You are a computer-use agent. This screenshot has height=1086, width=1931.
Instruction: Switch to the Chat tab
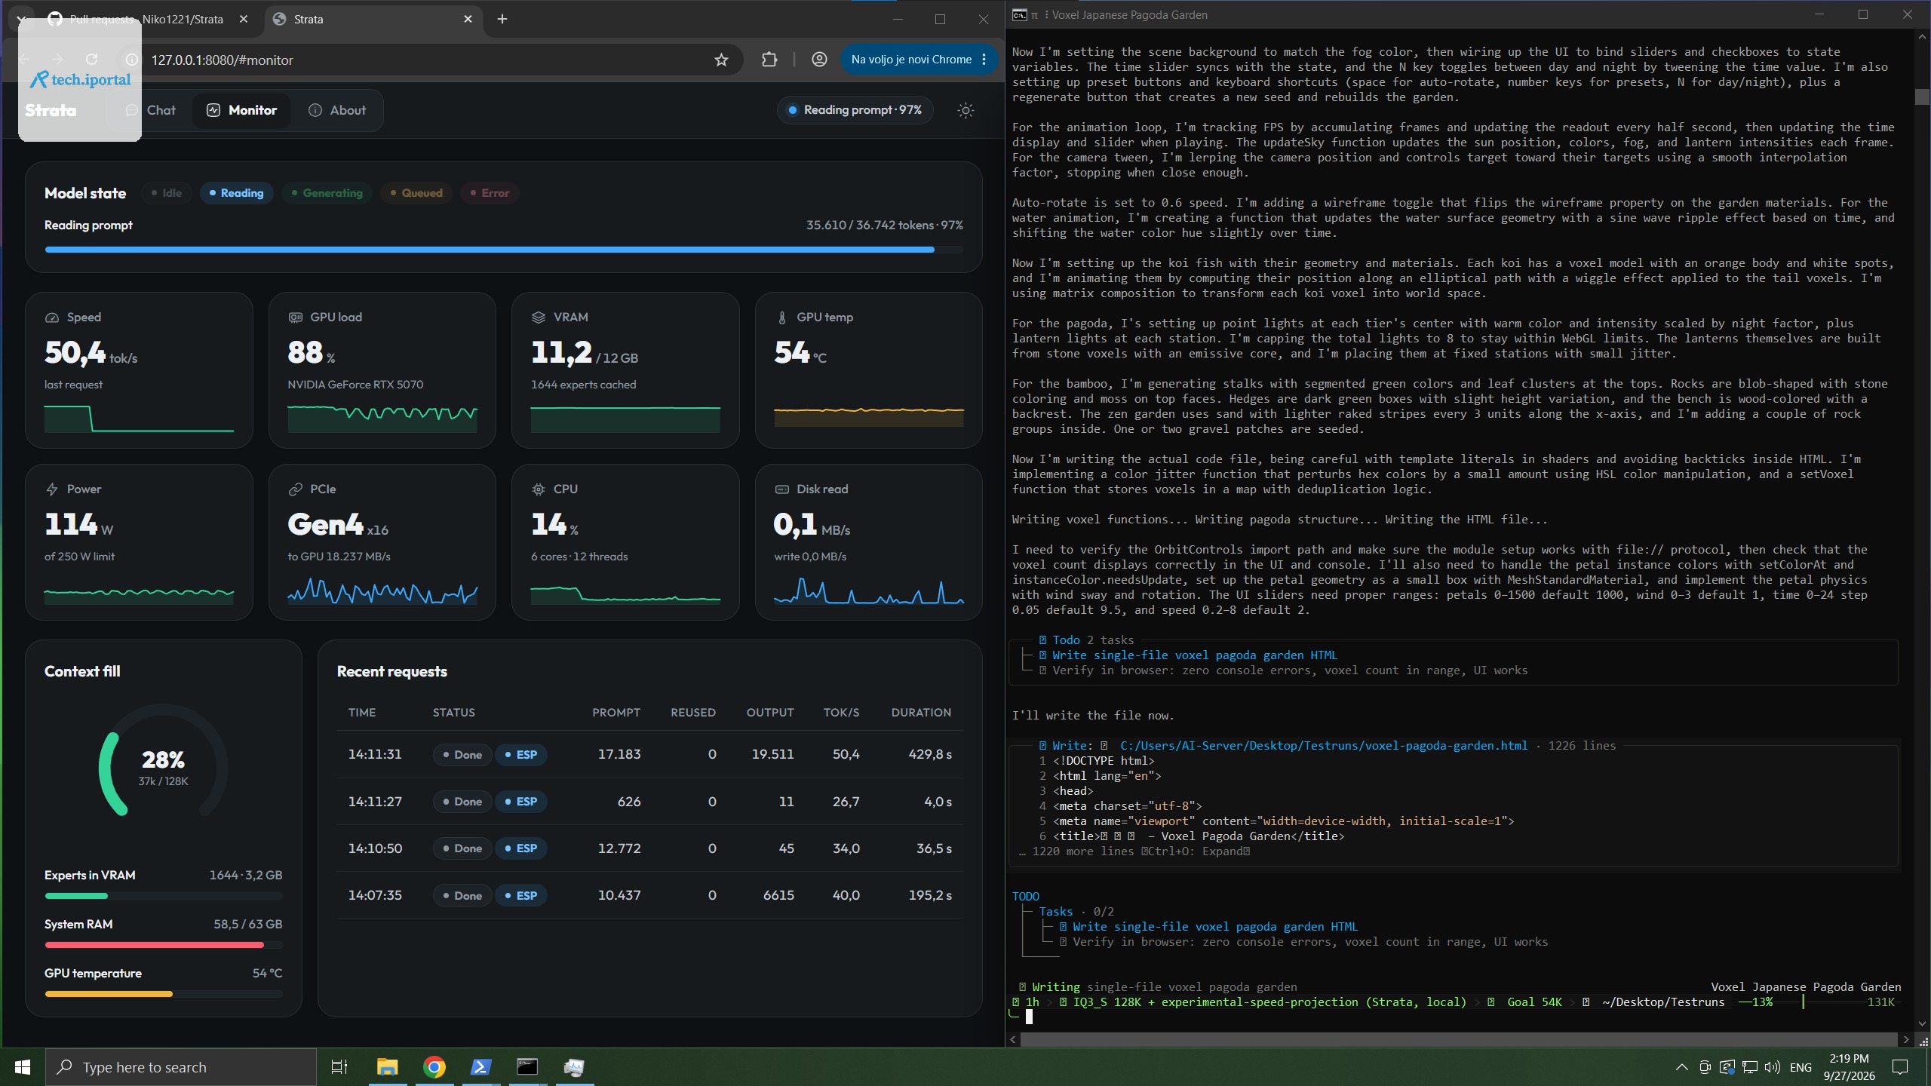[x=151, y=110]
